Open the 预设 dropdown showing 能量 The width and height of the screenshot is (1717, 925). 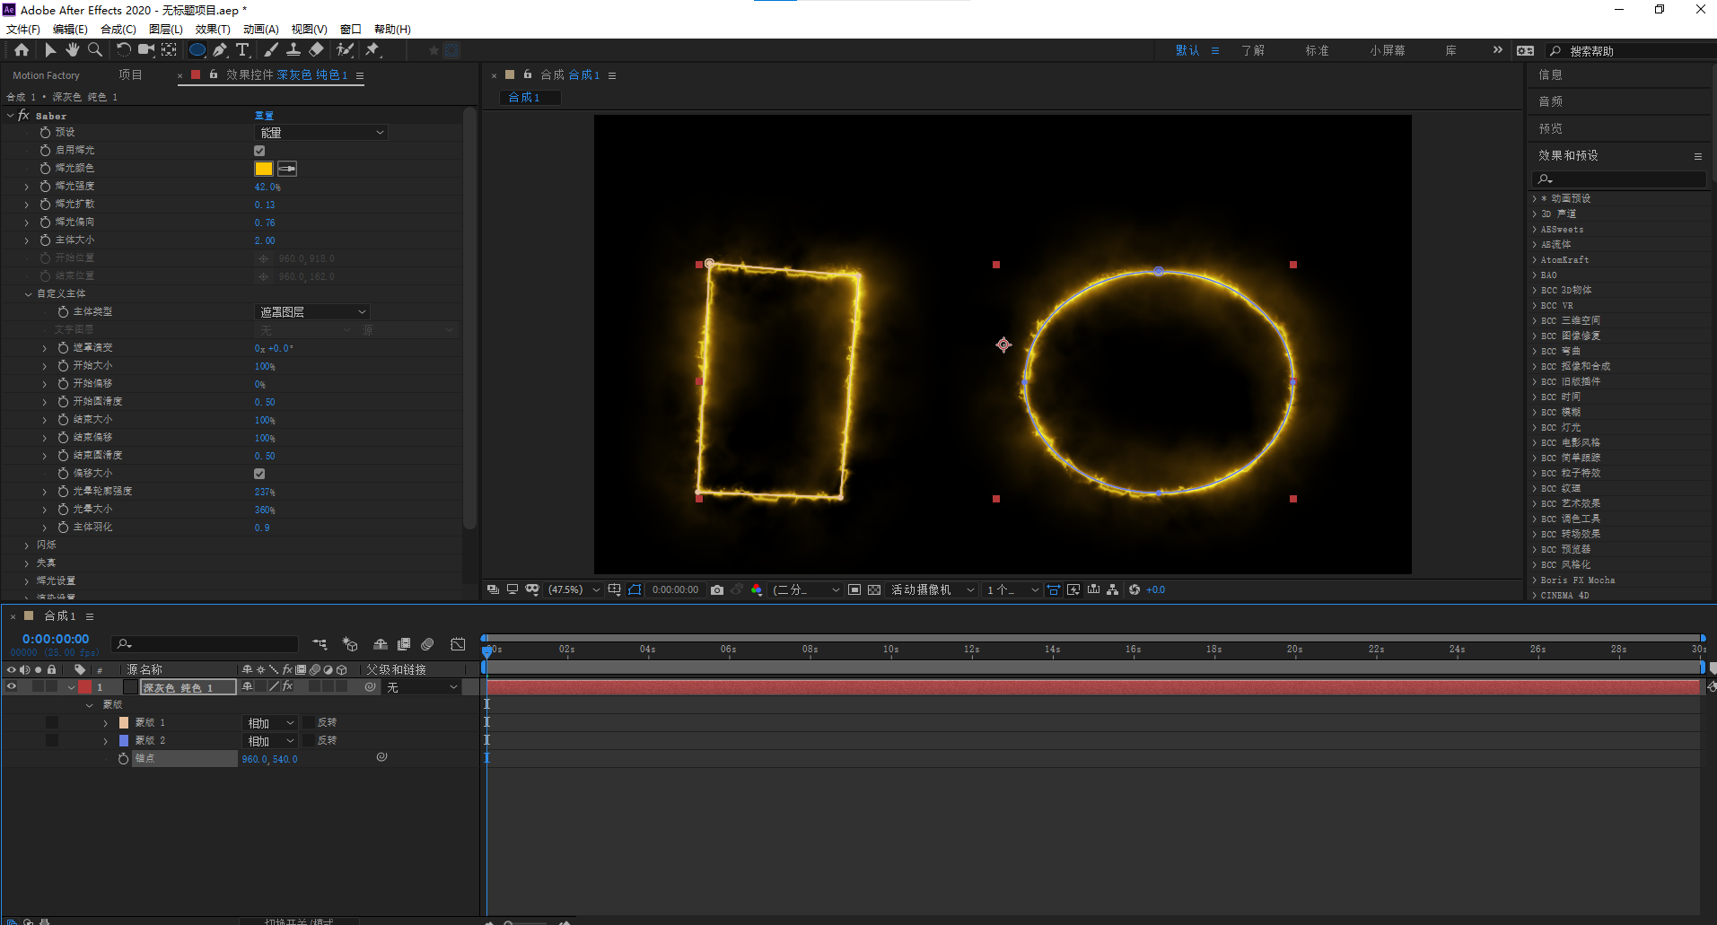click(321, 133)
